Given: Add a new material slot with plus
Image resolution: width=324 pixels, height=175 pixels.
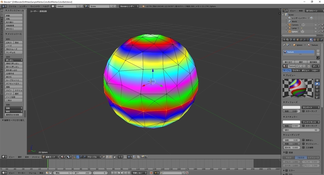Looking at the screenshot, I should point(318,51).
